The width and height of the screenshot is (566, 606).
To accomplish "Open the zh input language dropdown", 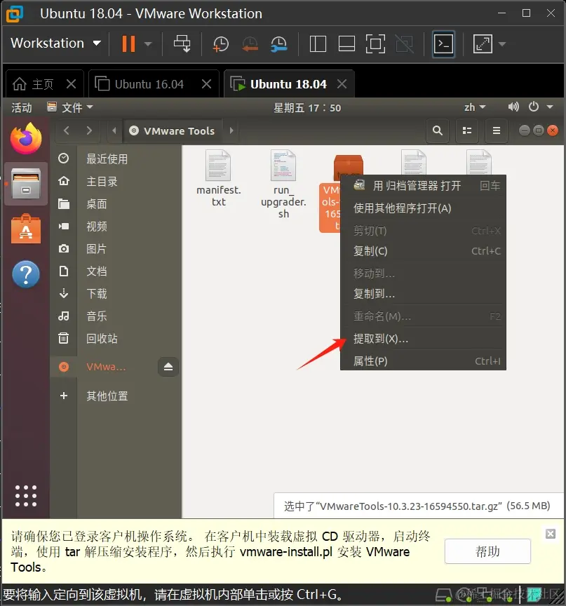I will 475,107.
